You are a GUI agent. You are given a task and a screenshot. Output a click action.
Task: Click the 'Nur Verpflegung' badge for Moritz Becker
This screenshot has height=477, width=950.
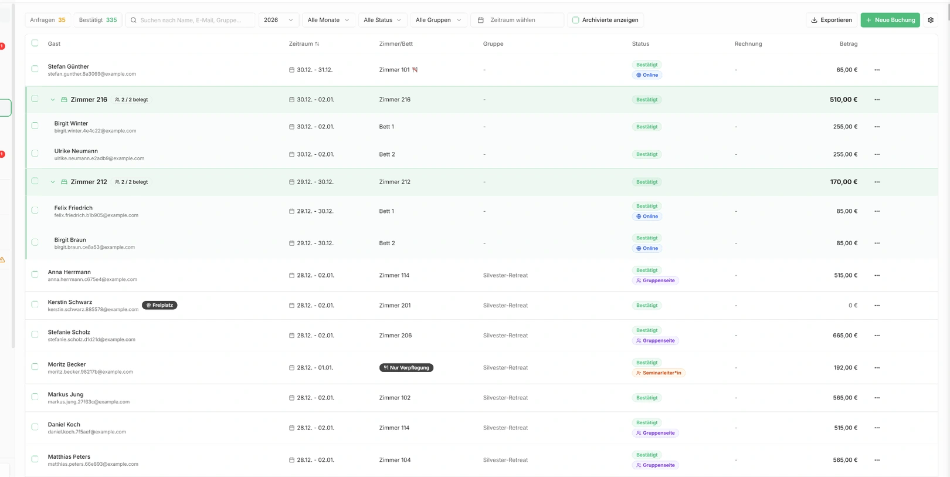pos(406,368)
